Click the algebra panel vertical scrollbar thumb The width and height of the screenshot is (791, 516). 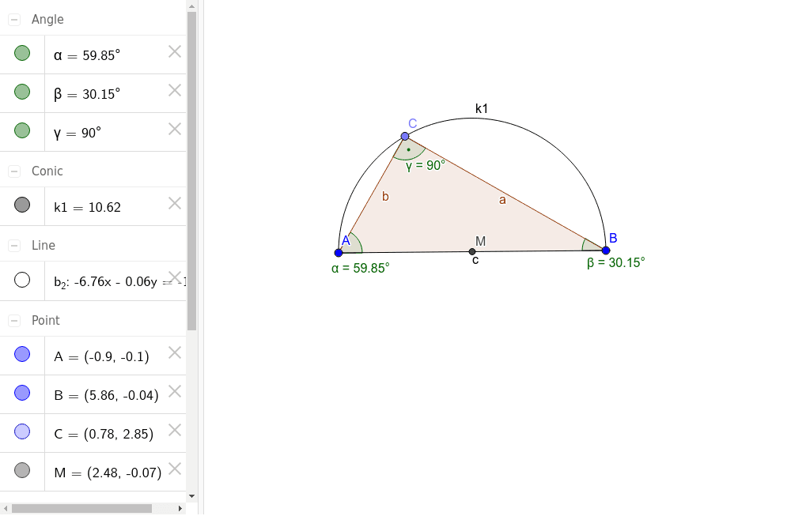[191, 171]
